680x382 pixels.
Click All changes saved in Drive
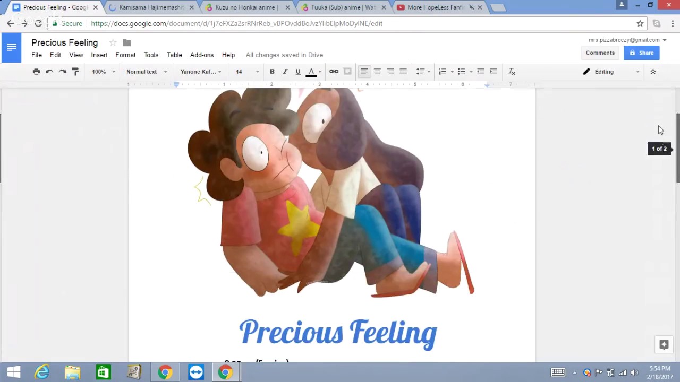[284, 55]
